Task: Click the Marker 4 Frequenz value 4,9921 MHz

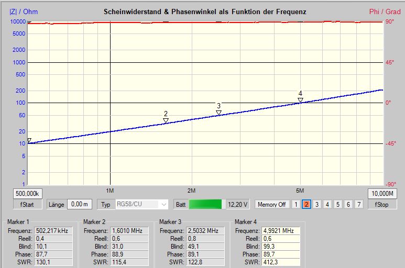Action: (281, 231)
